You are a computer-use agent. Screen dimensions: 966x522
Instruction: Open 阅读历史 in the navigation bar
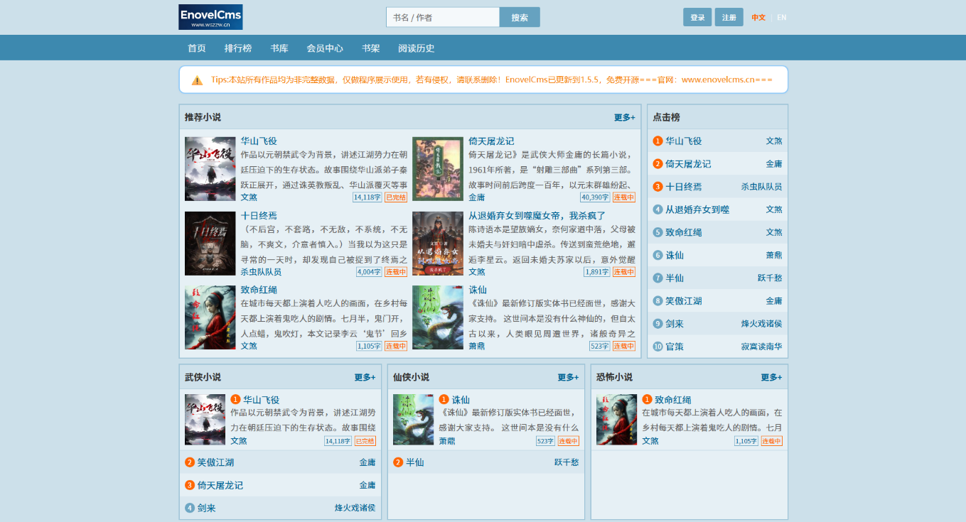(417, 48)
